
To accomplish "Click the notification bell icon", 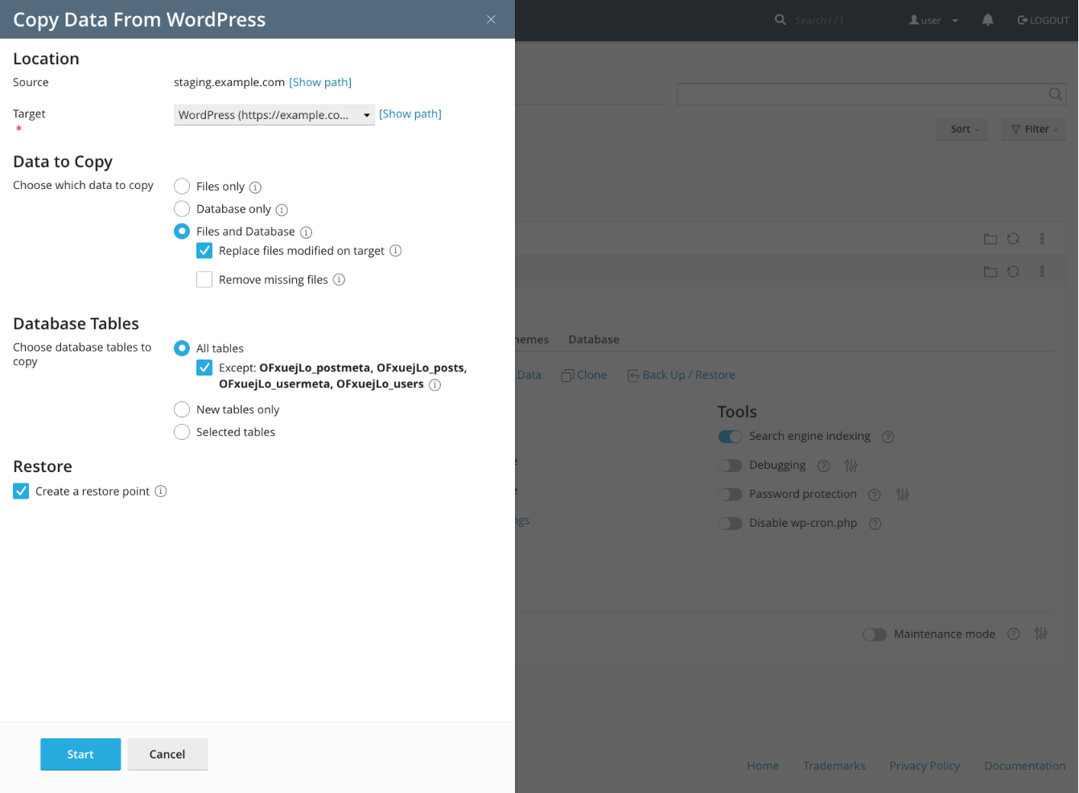I will click(x=987, y=19).
